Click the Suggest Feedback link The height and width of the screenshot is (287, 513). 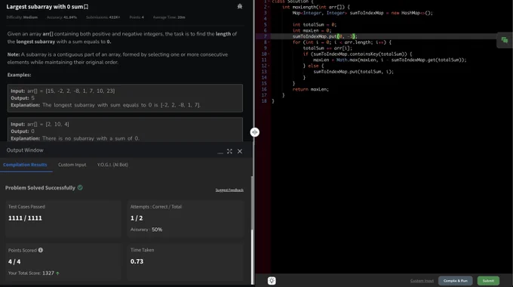point(229,190)
